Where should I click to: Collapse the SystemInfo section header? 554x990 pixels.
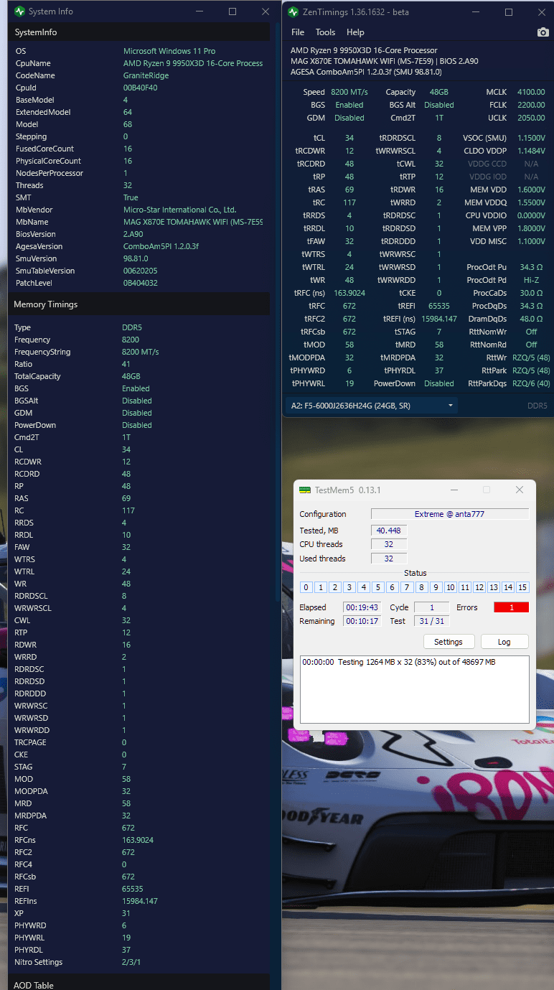tap(139, 32)
